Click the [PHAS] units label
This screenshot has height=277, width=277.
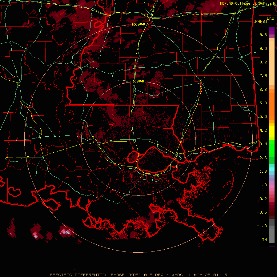click(x=260, y=21)
